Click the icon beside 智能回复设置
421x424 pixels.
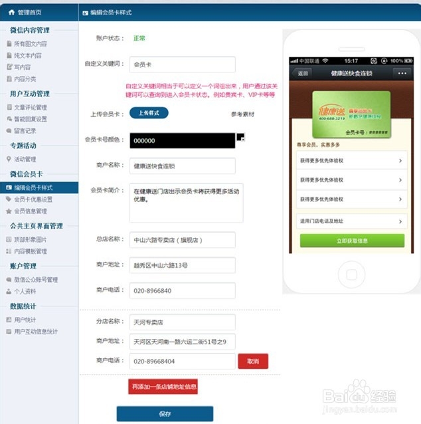[9, 119]
